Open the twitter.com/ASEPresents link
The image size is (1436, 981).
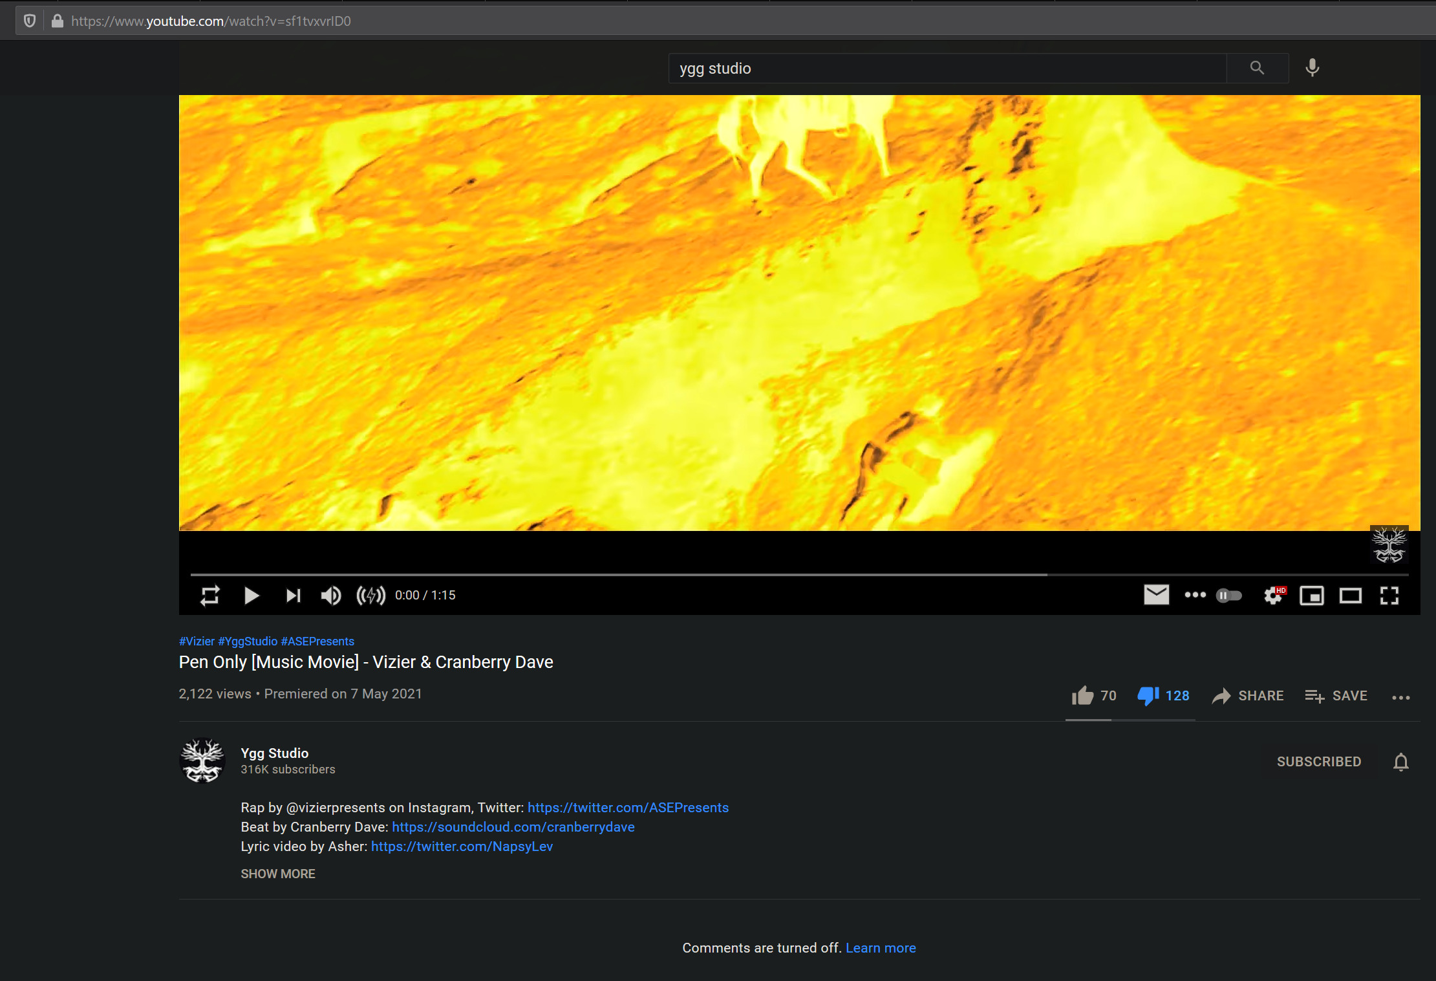click(x=628, y=808)
